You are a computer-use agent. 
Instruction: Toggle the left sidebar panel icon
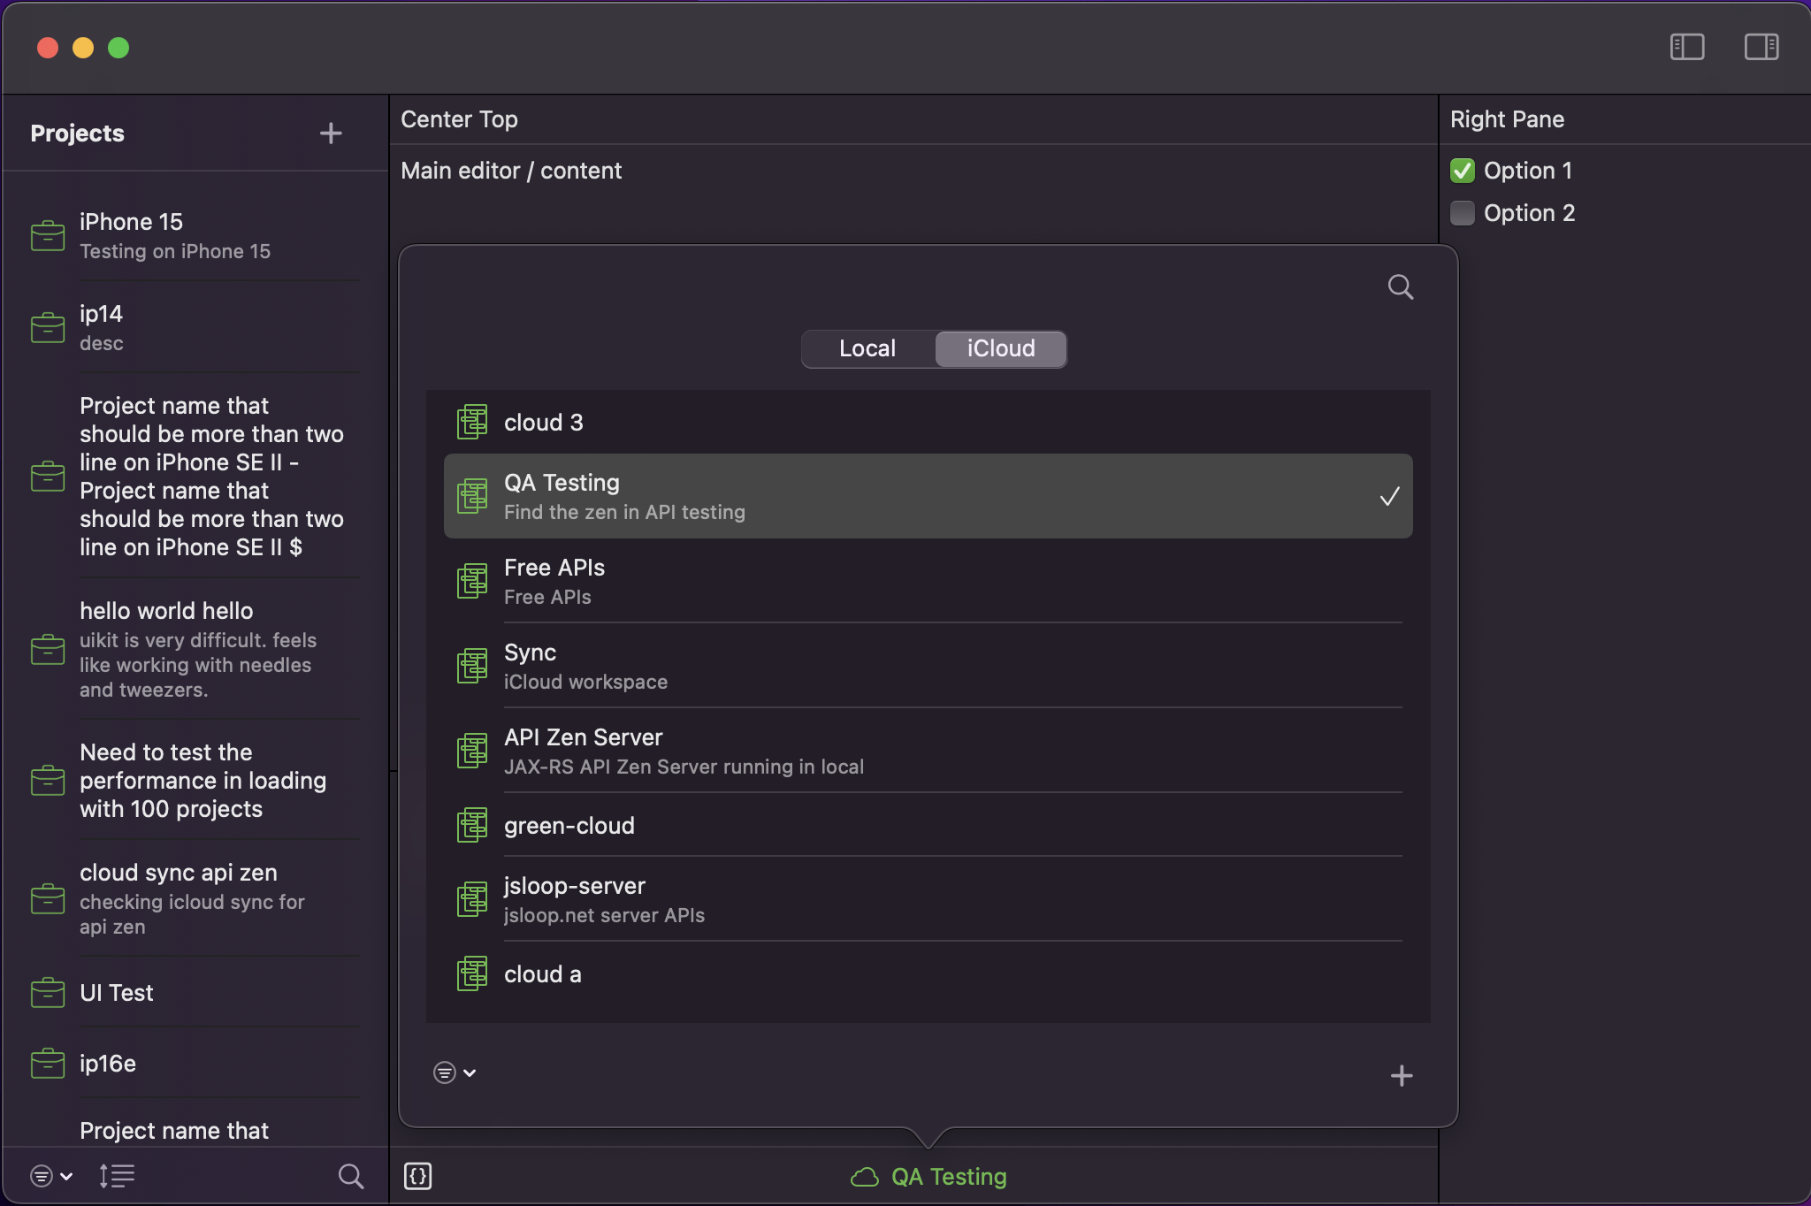coord(1686,48)
